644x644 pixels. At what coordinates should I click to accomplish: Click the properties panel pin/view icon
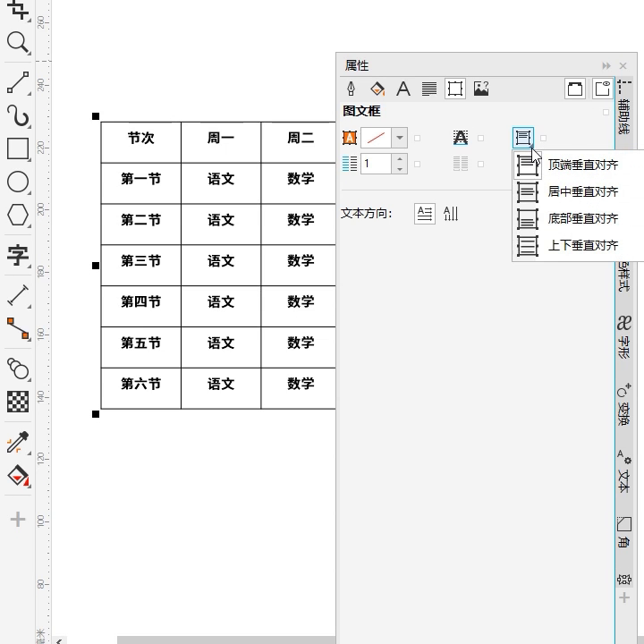pos(603,89)
